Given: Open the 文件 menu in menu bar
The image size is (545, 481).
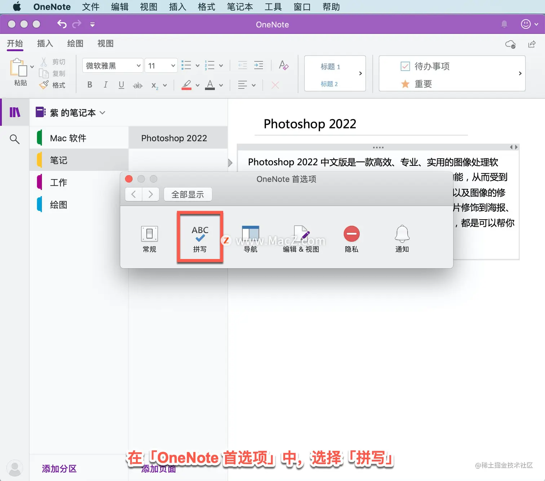Looking at the screenshot, I should point(91,7).
